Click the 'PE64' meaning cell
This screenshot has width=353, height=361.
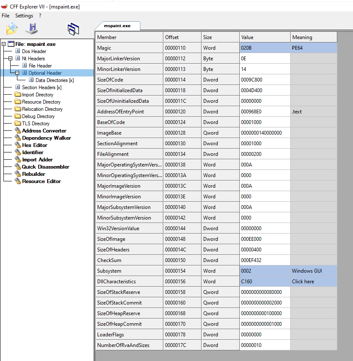coord(314,48)
